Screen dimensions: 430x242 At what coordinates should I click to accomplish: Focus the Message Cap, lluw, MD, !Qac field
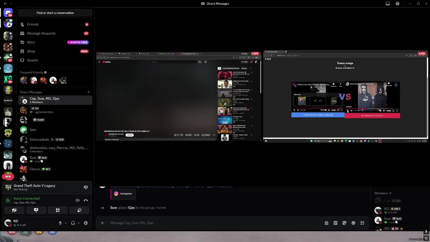point(215,223)
